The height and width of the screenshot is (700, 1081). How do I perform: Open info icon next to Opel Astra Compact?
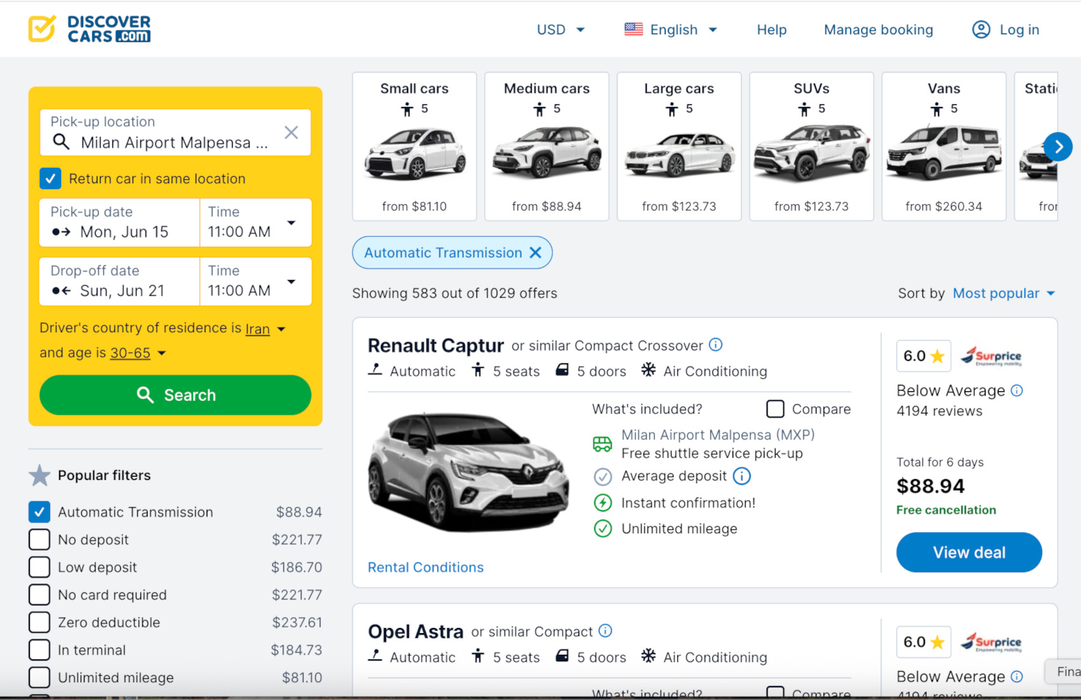[605, 631]
